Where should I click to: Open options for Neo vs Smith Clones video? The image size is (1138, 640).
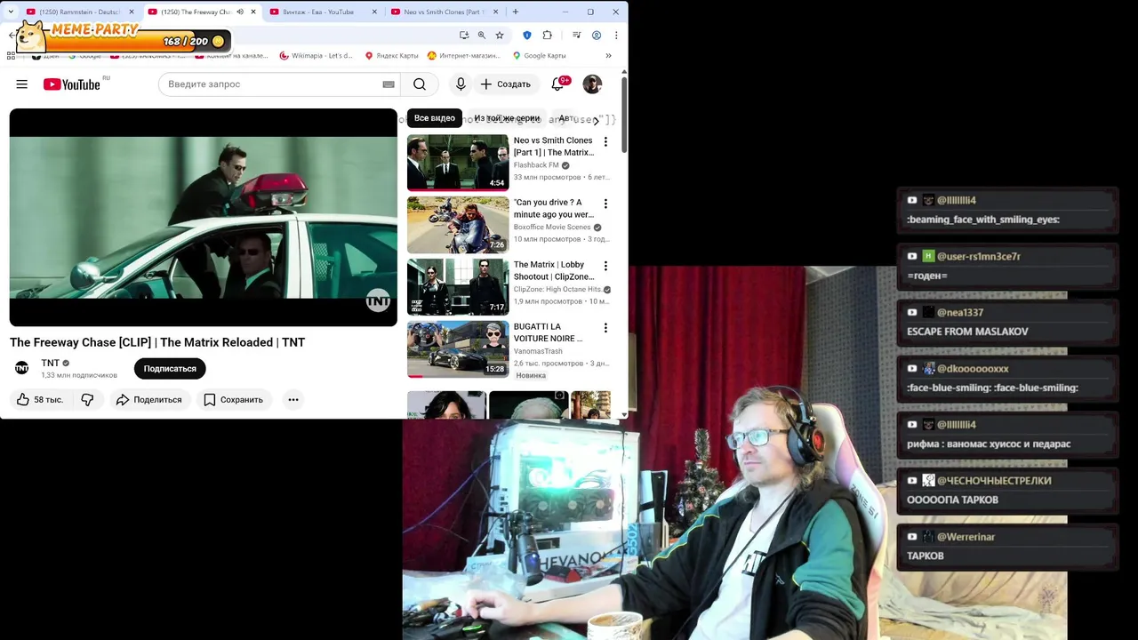[605, 141]
